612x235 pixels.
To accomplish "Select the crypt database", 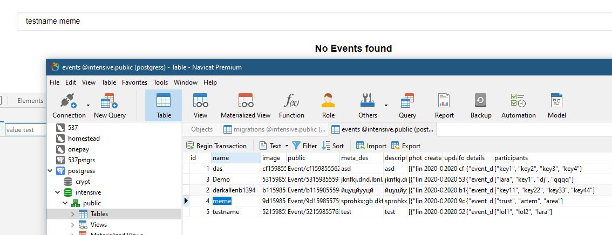I will (83, 182).
